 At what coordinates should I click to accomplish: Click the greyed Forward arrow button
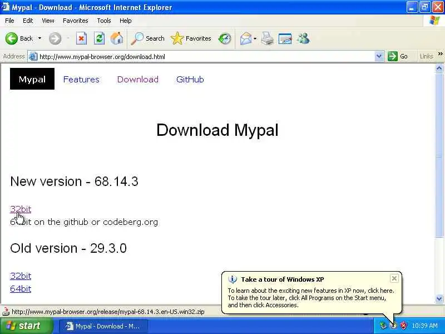coord(55,38)
